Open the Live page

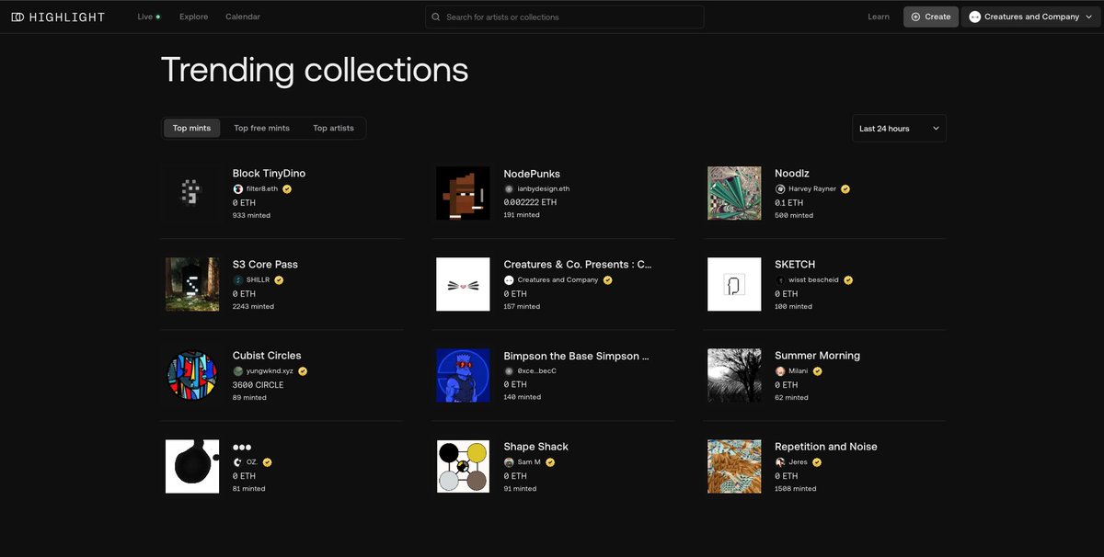pyautogui.click(x=148, y=17)
